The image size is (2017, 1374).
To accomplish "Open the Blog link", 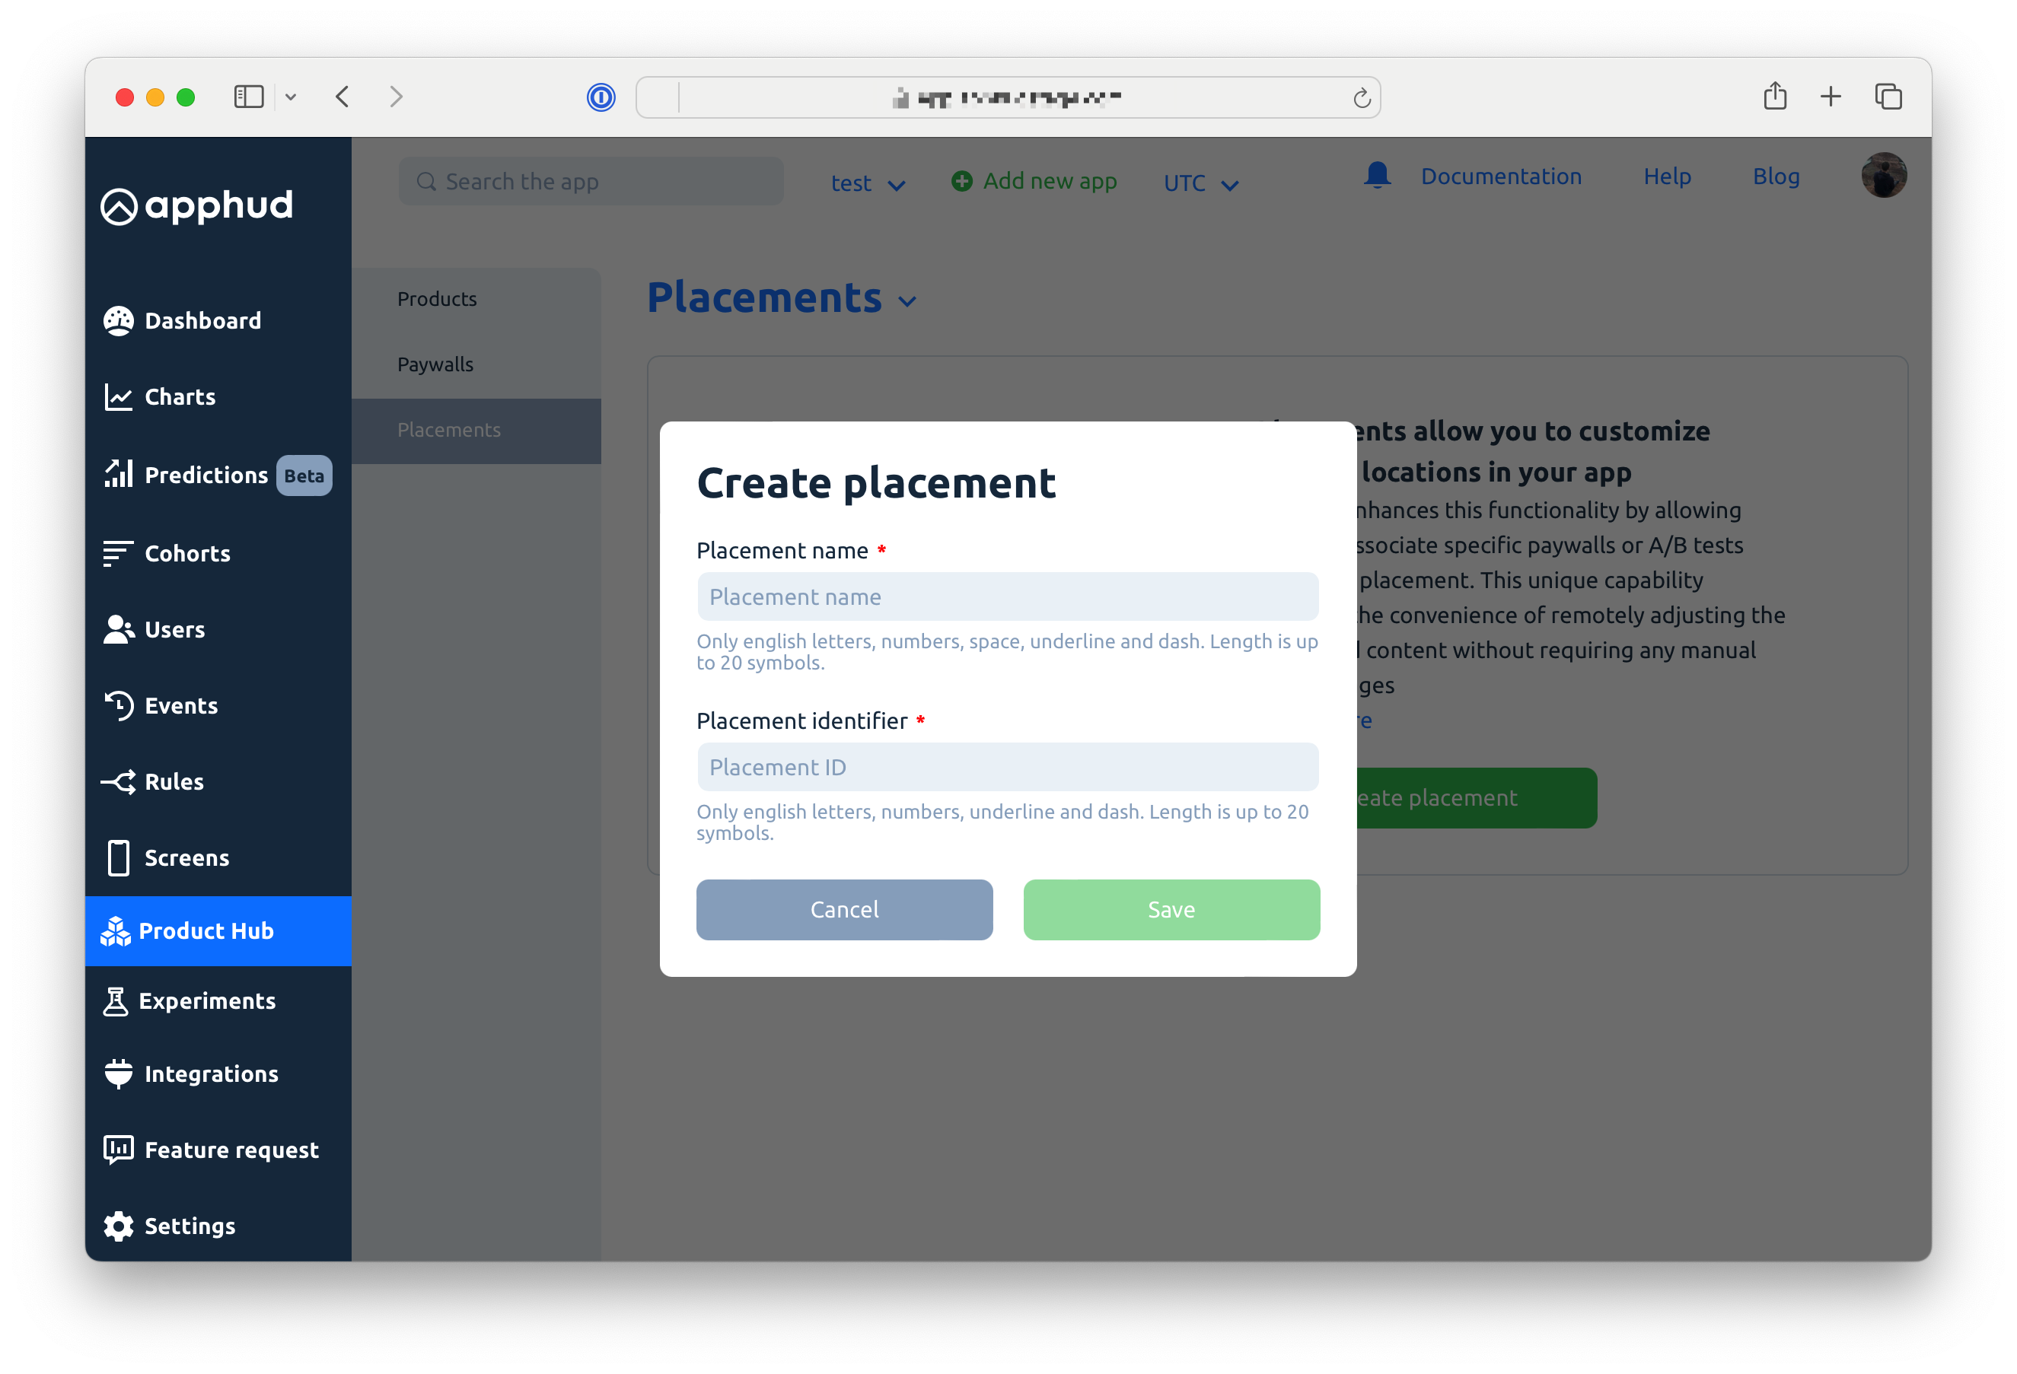I will (1776, 176).
